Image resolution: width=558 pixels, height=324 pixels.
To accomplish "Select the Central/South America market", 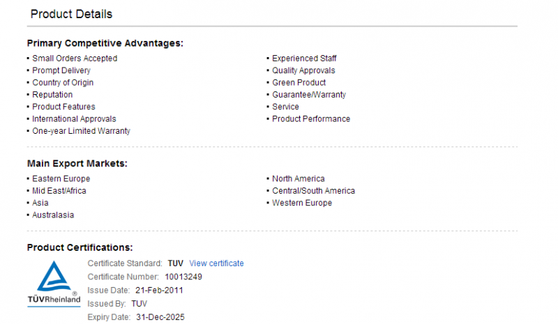I will point(313,191).
